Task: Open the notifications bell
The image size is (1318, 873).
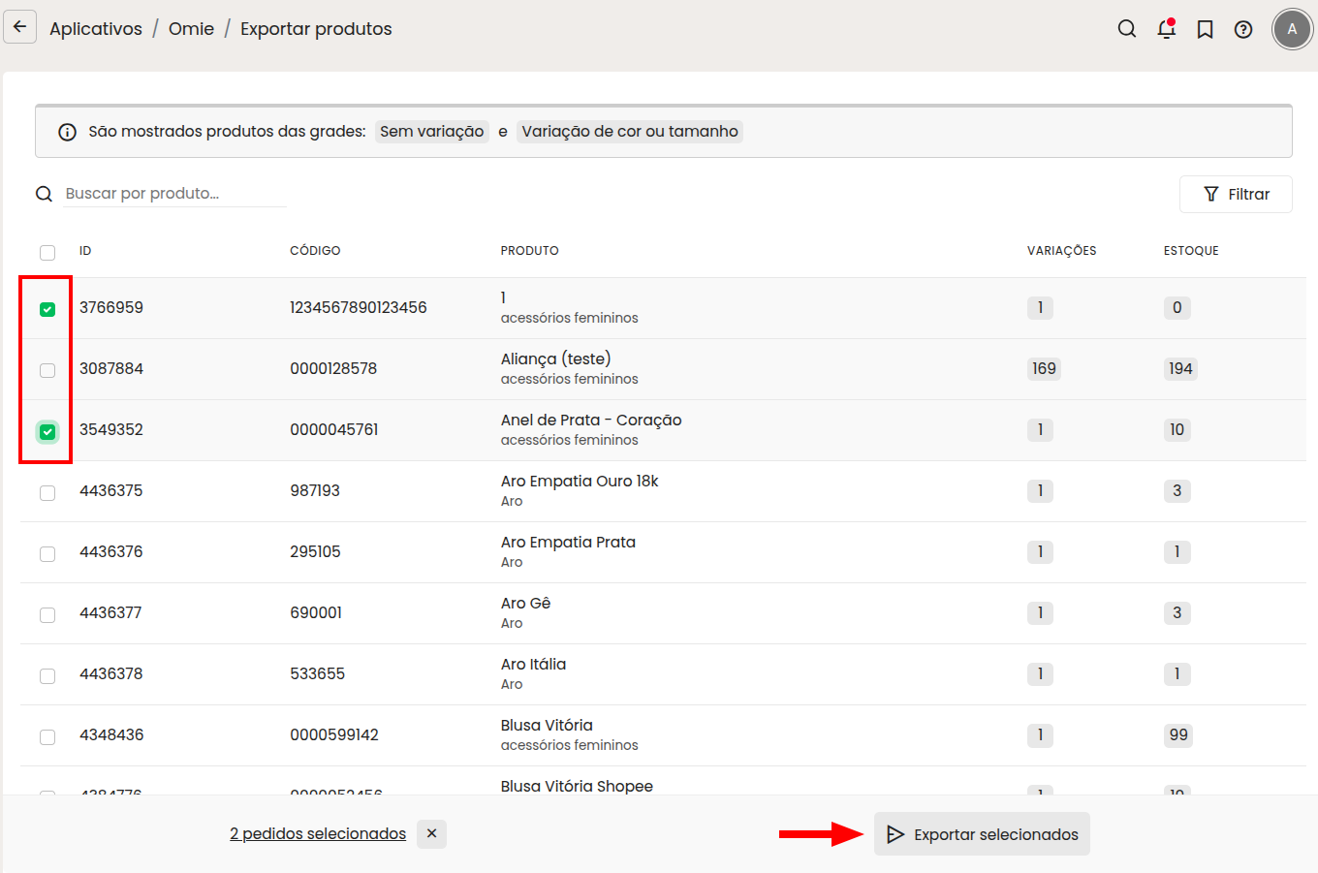Action: [1166, 29]
